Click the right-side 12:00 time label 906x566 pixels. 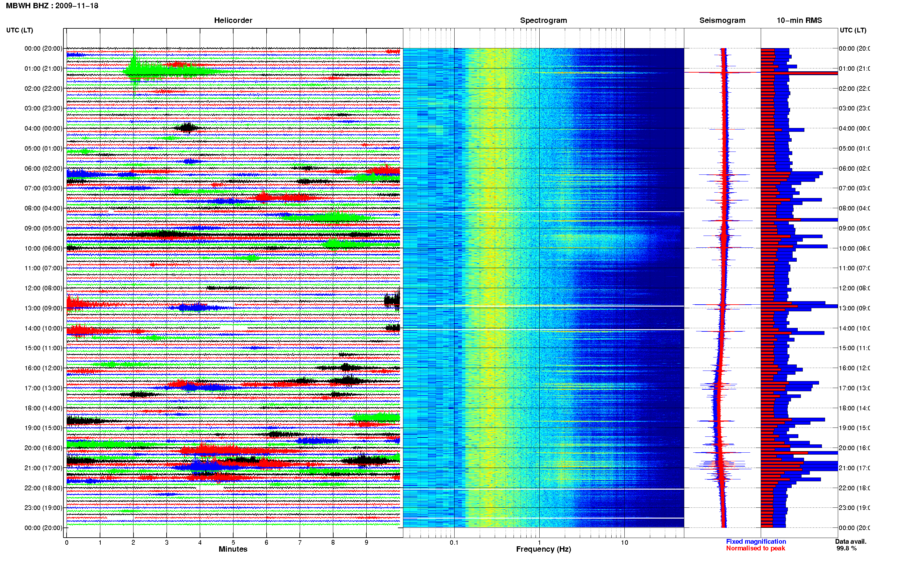(854, 288)
